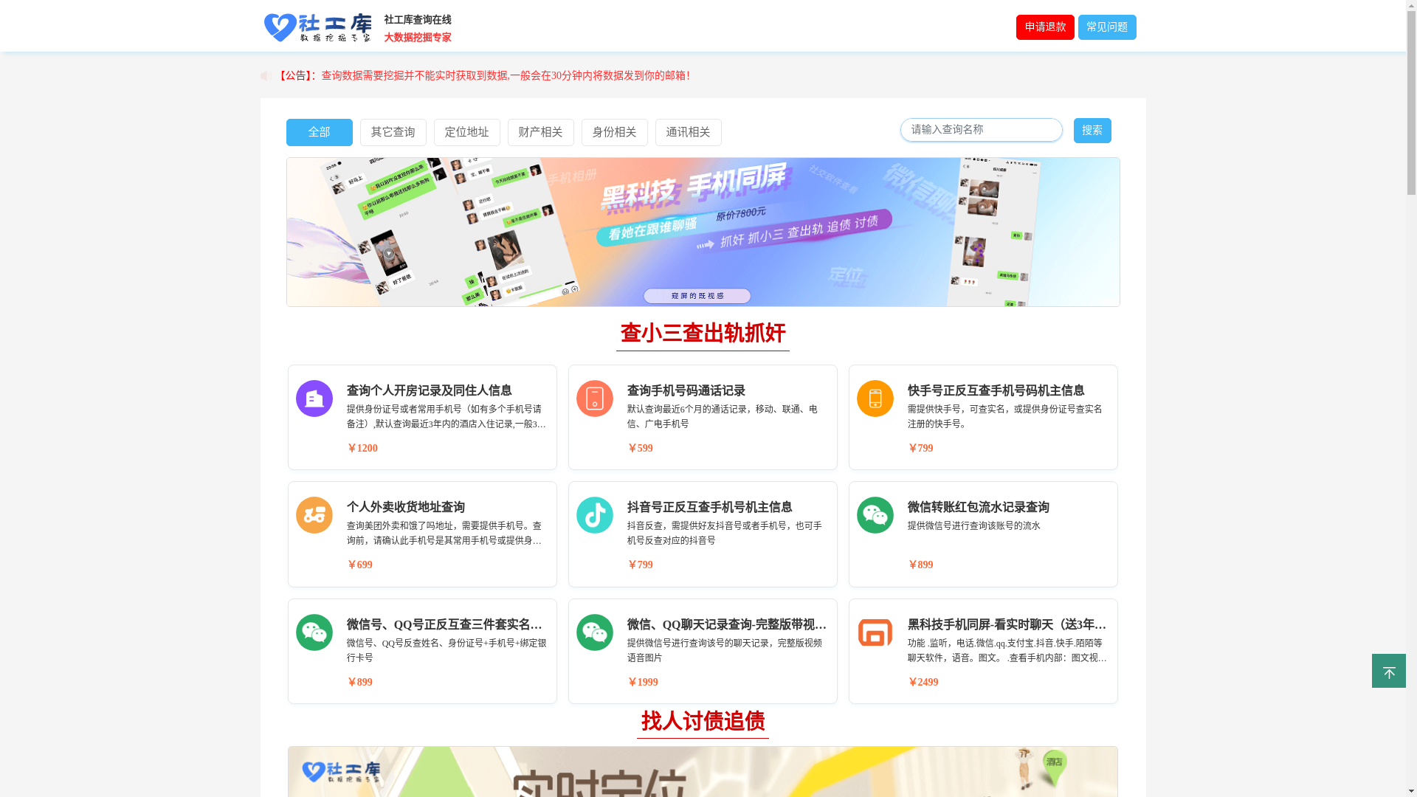
Task: Click the 找人讨债追债 section heading
Action: 703,721
